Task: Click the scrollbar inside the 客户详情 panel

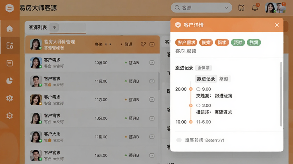Action: click(x=281, y=94)
